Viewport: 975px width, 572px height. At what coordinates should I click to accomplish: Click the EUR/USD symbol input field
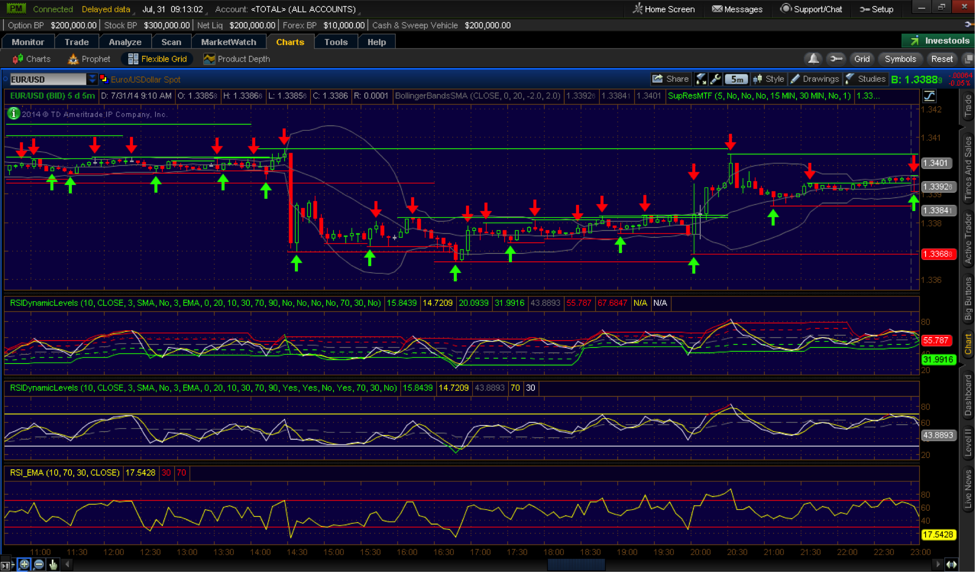coord(48,79)
